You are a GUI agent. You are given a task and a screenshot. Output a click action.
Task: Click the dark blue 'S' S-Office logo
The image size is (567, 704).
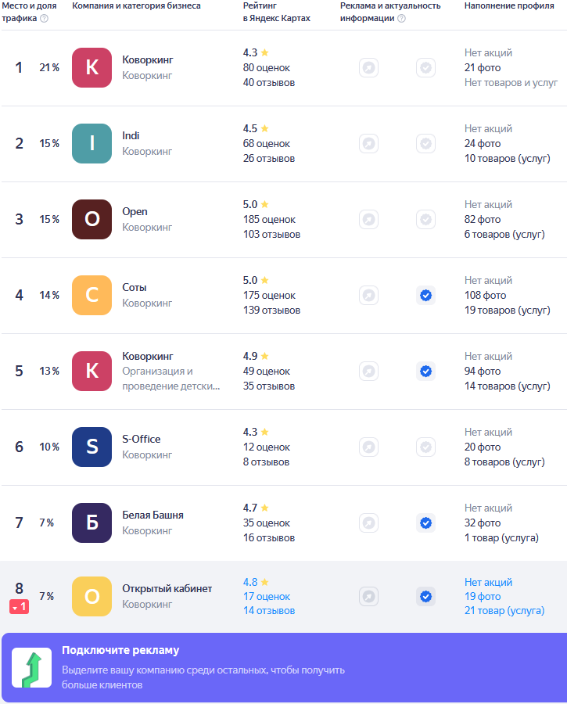pyautogui.click(x=92, y=447)
